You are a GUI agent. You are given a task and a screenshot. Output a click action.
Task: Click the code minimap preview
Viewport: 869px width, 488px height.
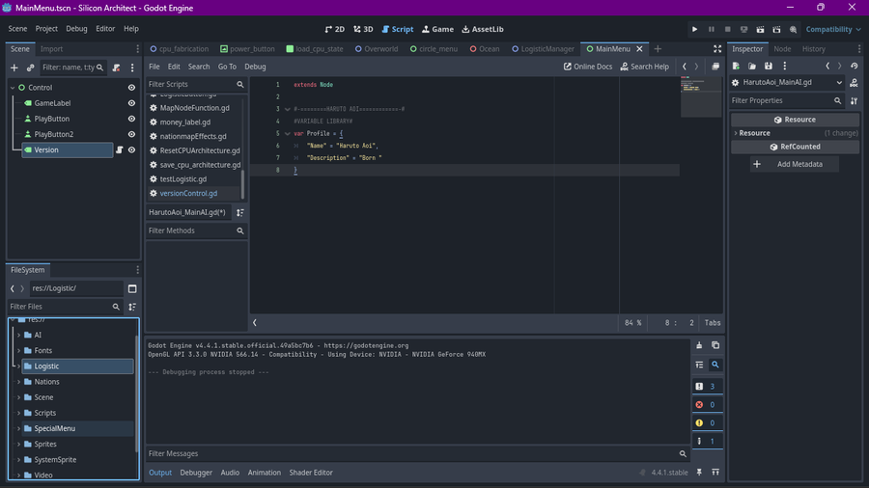[701, 97]
